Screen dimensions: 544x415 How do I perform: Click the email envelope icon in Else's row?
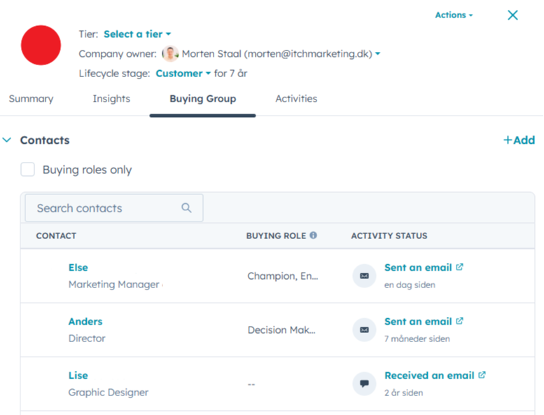click(x=364, y=275)
